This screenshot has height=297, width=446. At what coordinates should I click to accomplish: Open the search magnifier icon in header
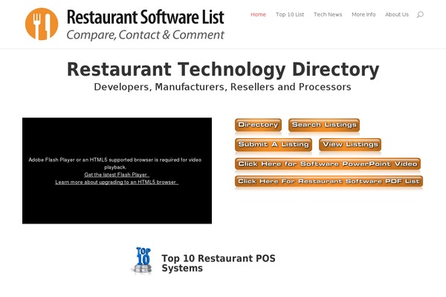(420, 15)
